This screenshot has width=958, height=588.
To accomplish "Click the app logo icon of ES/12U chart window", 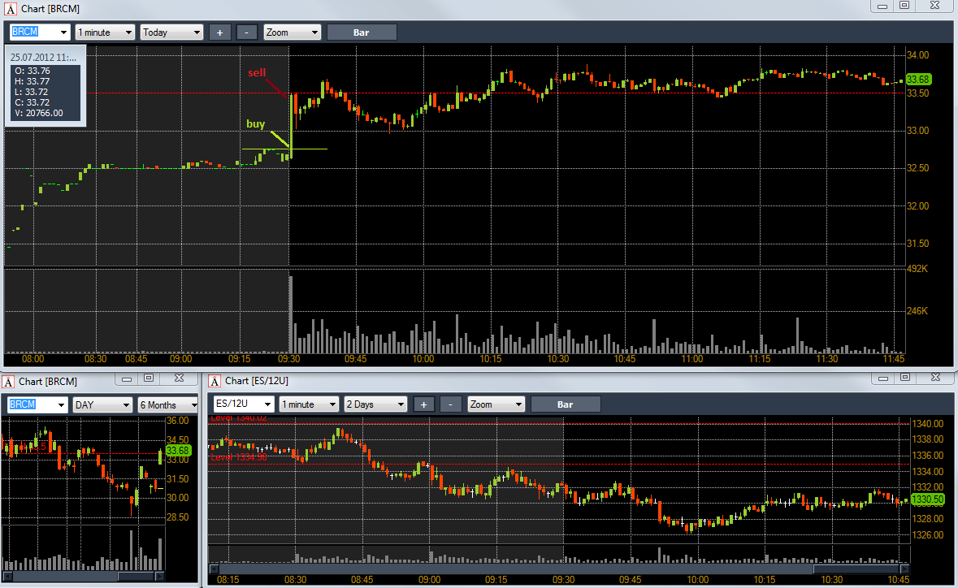I will coord(215,381).
